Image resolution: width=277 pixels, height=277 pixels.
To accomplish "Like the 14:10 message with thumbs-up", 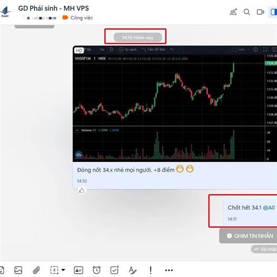I will (82, 190).
